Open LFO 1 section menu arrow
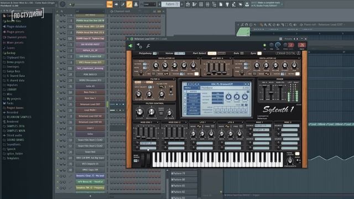Image resolution: width=354 pixels, height=199 pixels. 214,122
